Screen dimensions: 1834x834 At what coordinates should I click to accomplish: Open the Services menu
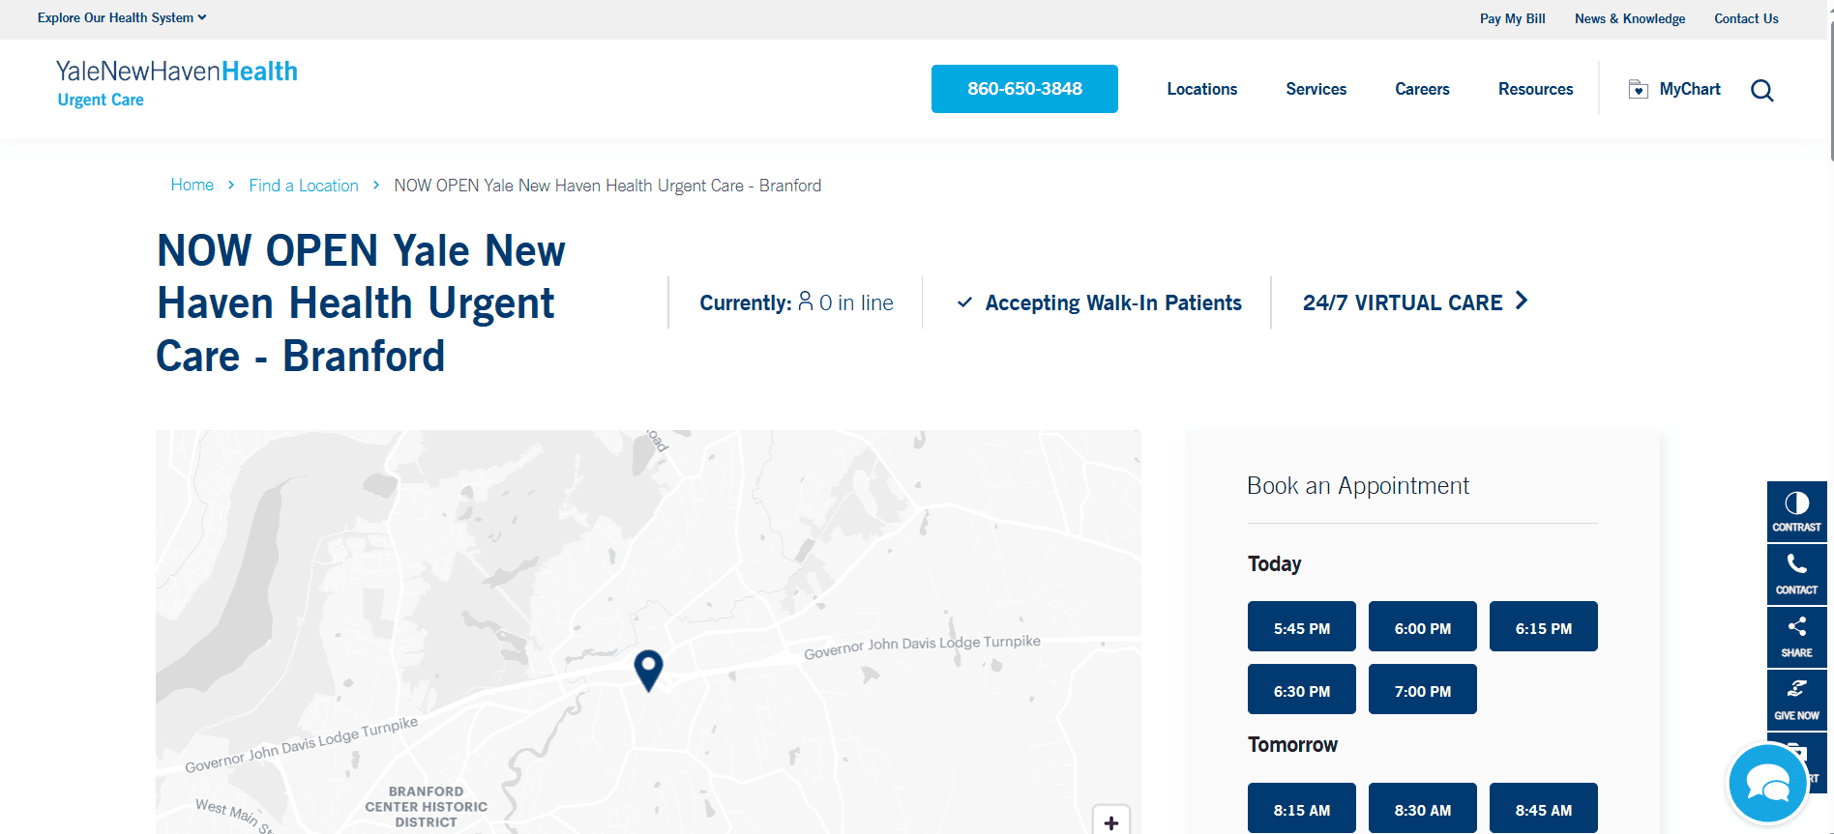(1316, 89)
